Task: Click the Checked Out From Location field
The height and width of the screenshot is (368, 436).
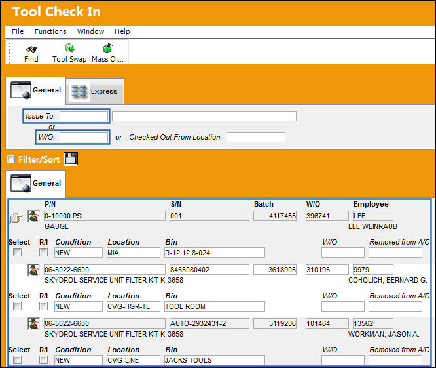Action: [256, 137]
